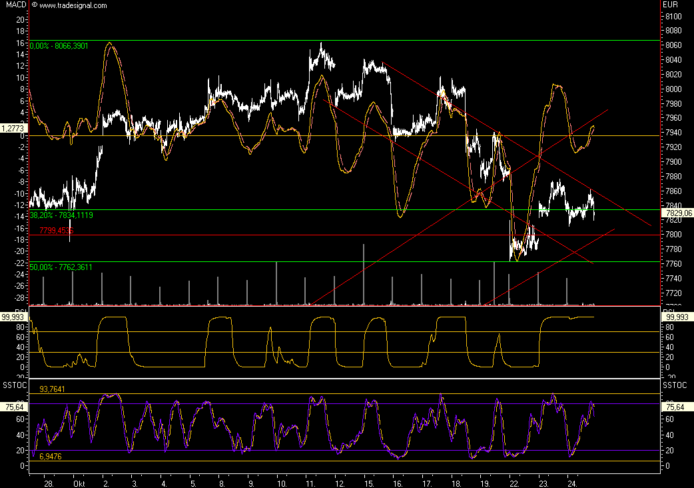The height and width of the screenshot is (488, 694).
Task: Click the left SSTOC panel label
Action: 15,385
